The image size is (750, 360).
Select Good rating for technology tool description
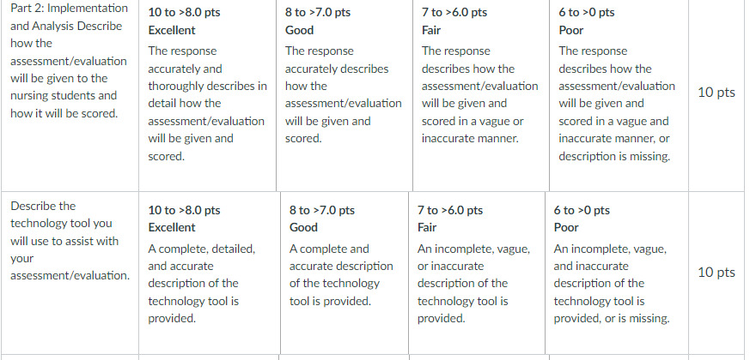click(345, 273)
